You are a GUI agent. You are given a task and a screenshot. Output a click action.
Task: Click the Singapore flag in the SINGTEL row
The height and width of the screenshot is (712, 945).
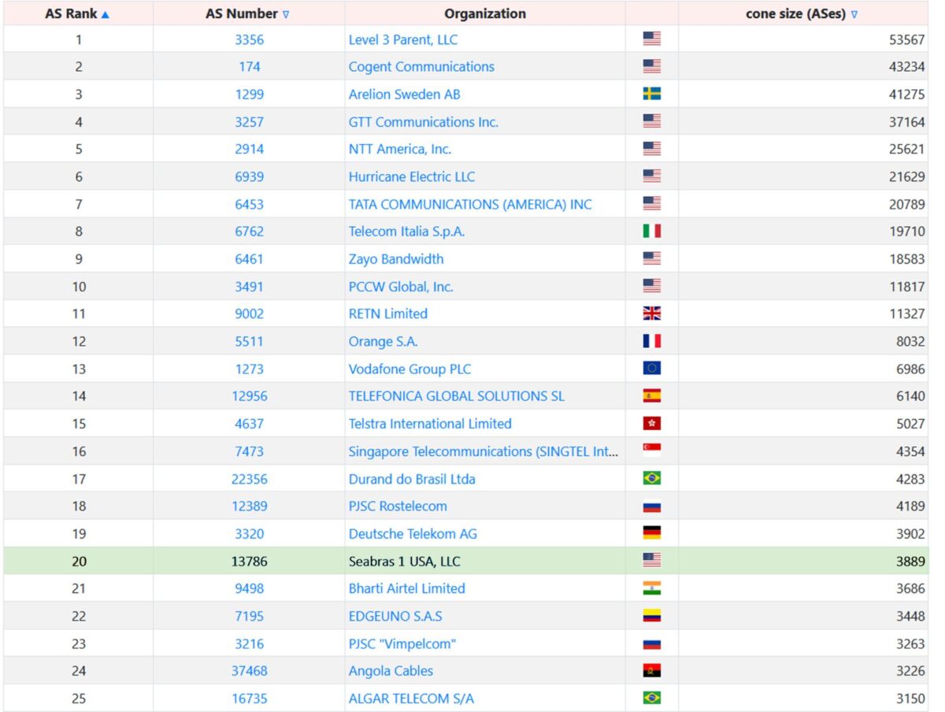point(652,451)
